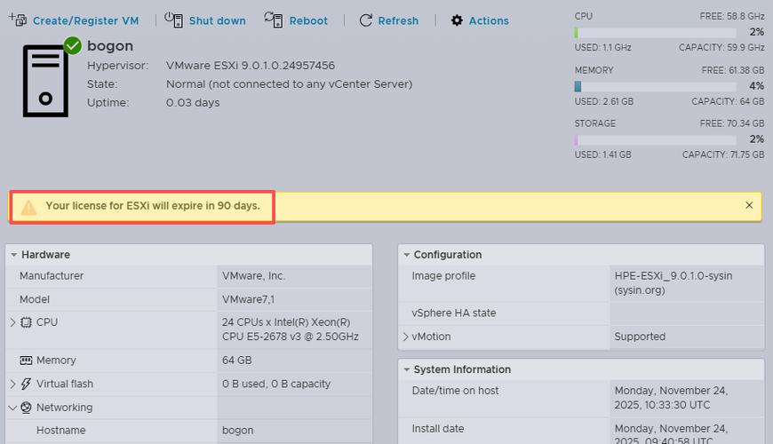The height and width of the screenshot is (444, 773).
Task: Open Actions gear icon menu
Action: point(457,20)
